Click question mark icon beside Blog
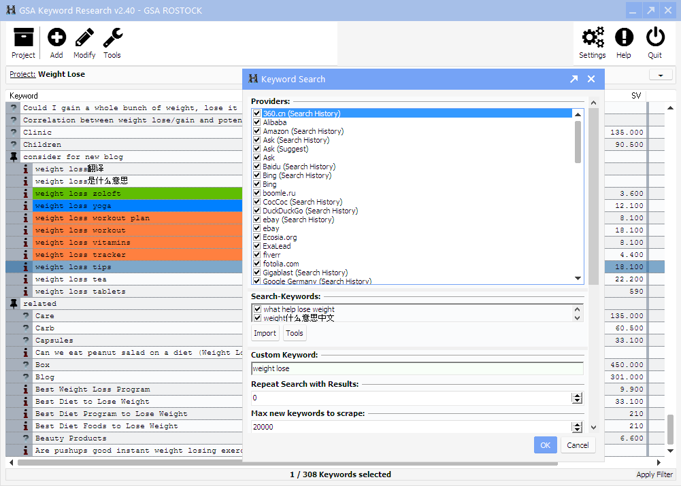681x486 pixels. click(26, 377)
